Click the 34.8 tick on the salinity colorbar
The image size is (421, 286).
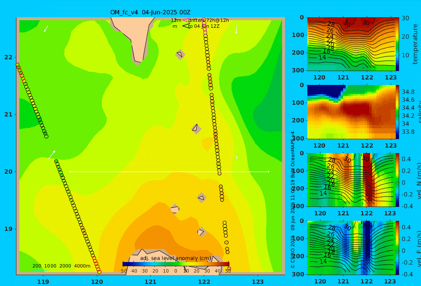point(408,92)
